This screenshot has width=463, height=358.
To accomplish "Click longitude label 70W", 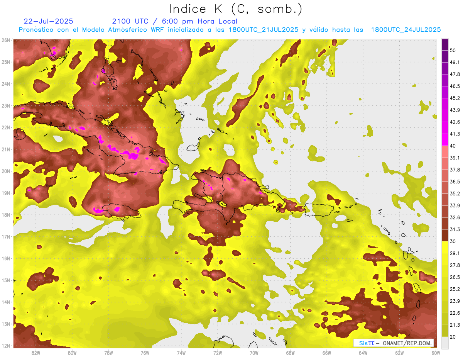I will pyautogui.click(x=254, y=353).
